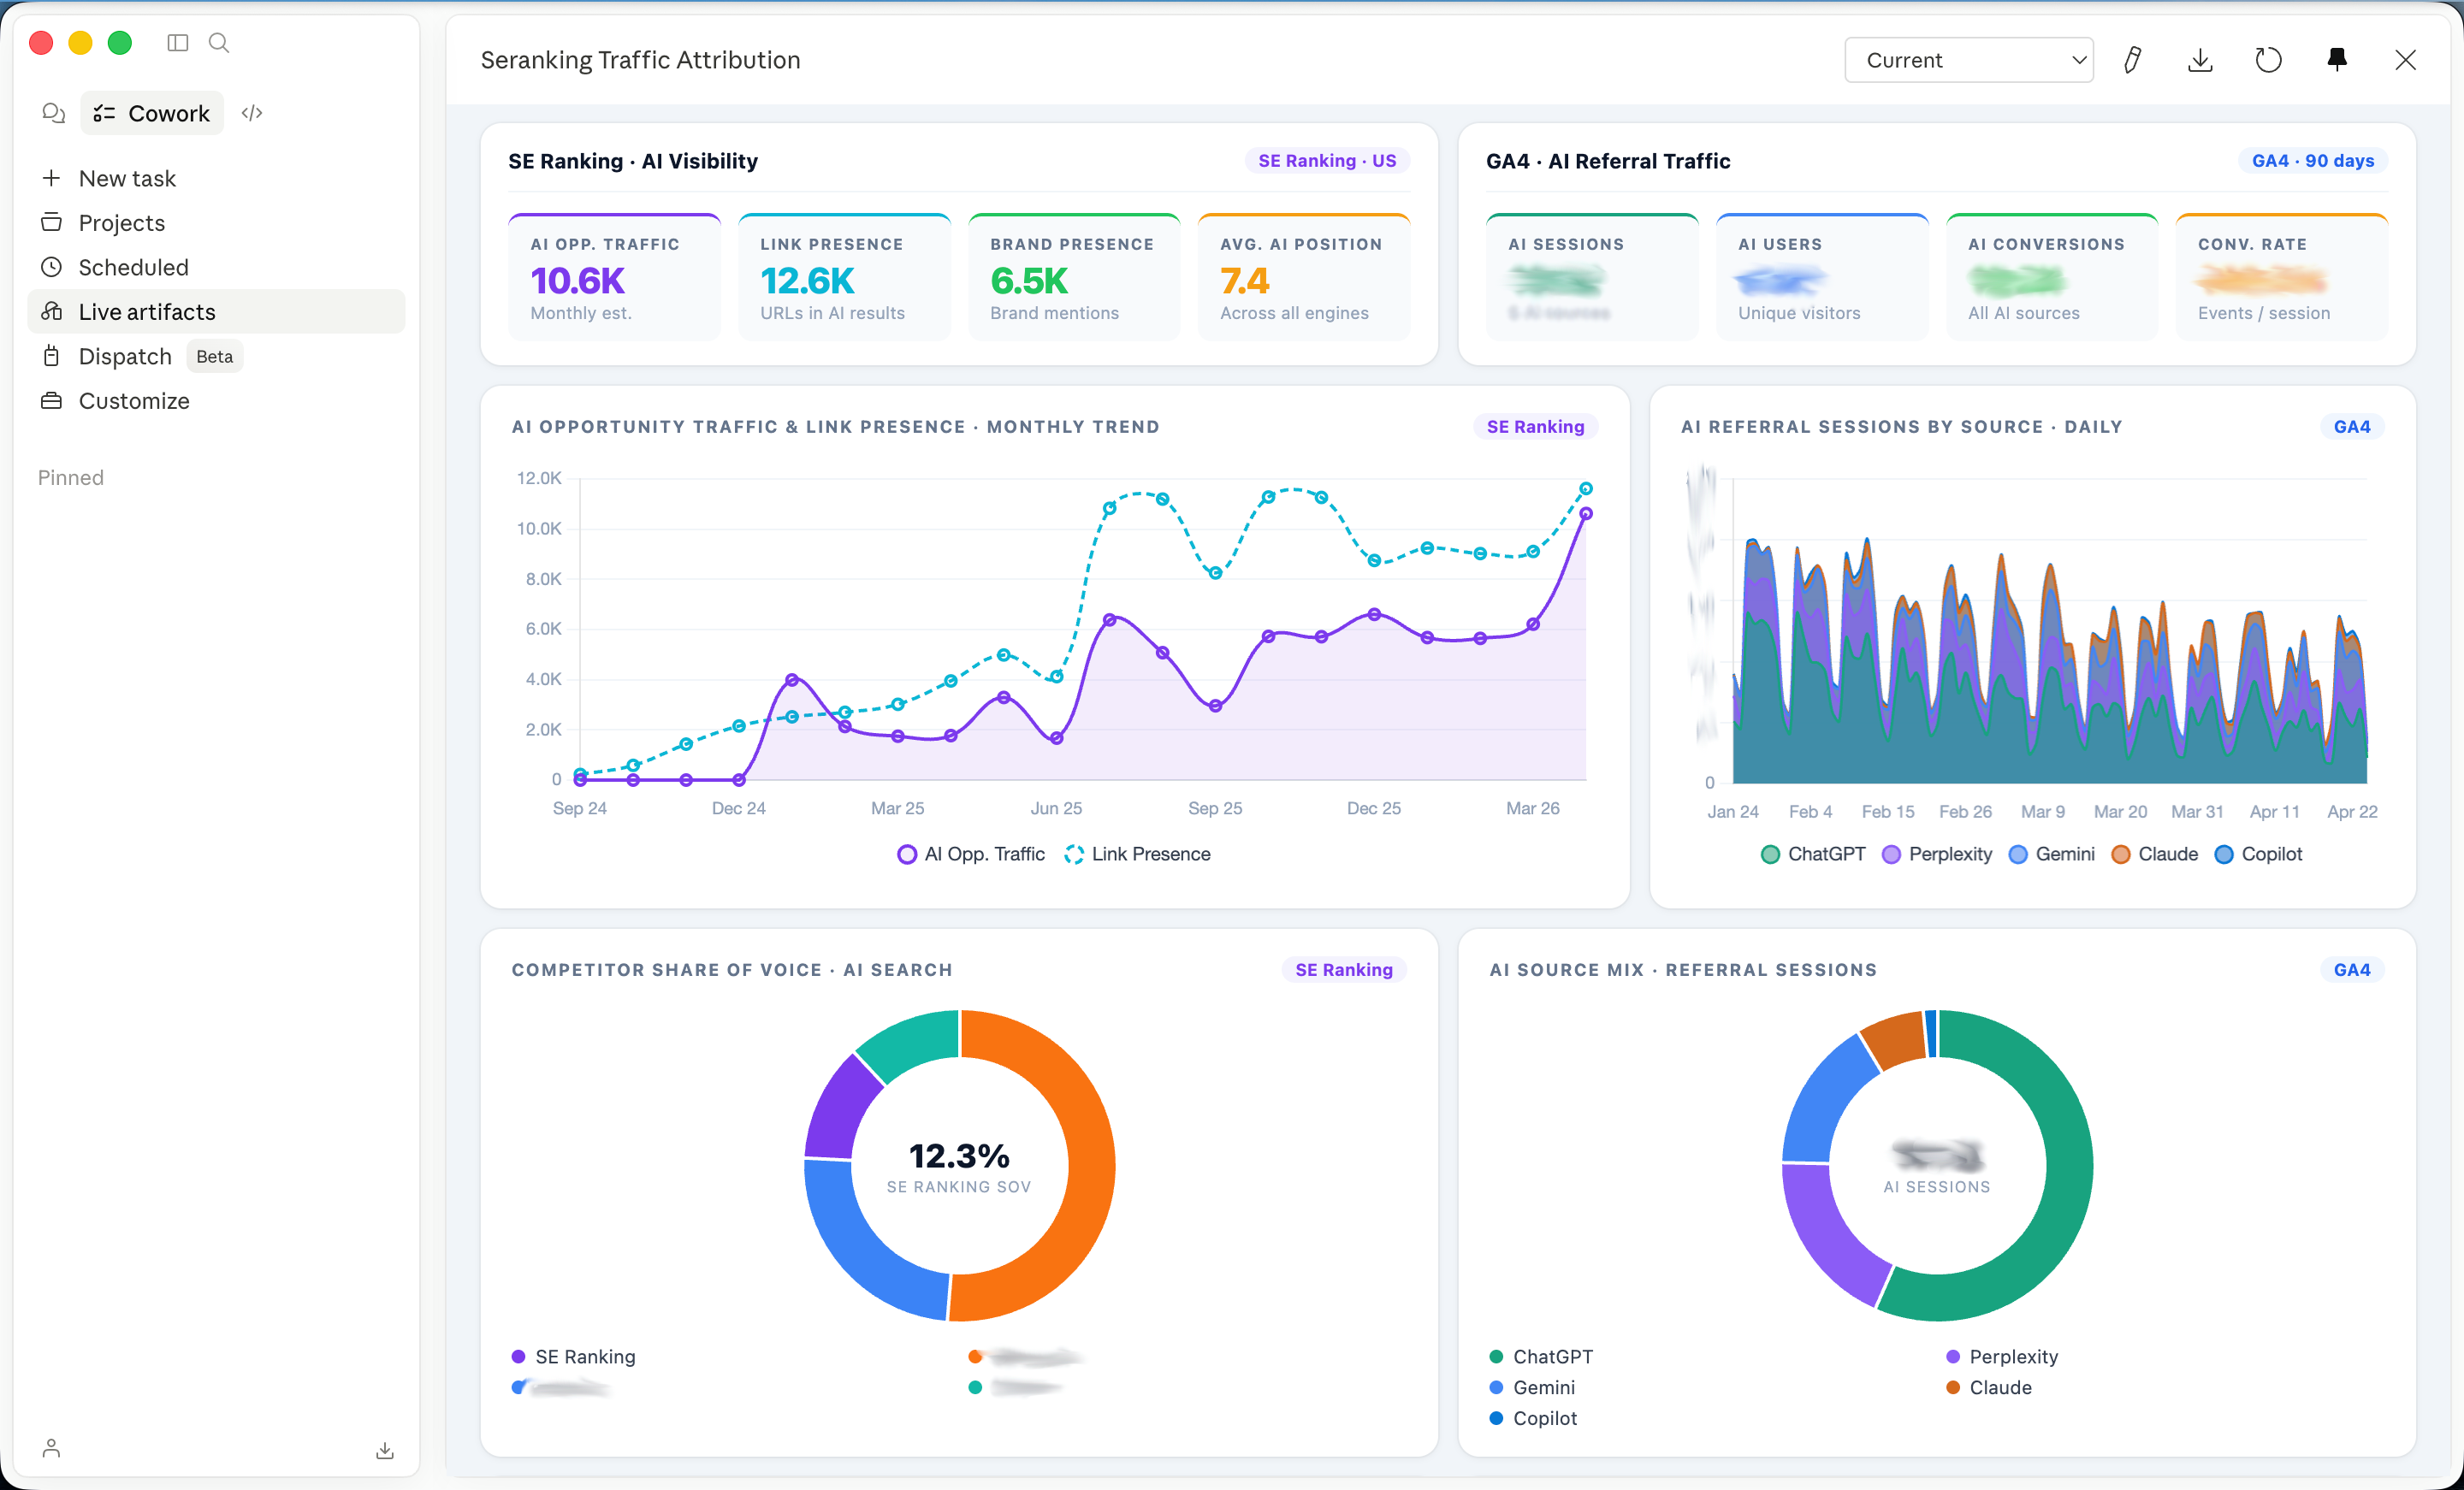Select the Cowork mode tab
2464x1490 pixels.
tap(152, 113)
